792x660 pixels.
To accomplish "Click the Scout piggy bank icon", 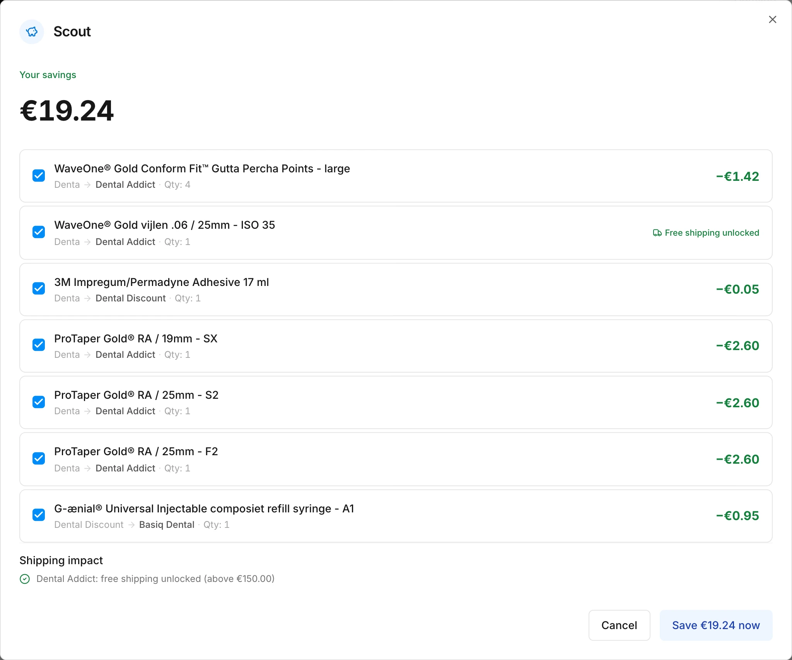I will pos(32,32).
